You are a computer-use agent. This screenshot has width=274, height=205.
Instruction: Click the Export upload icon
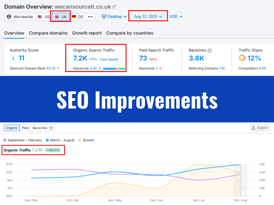pyautogui.click(x=253, y=128)
